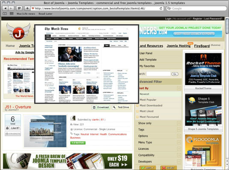The height and width of the screenshot is (170, 229).
Task: Click the add bookmark plus button
Action: point(27,8)
